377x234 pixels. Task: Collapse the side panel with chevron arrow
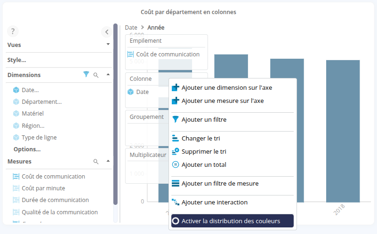click(106, 32)
